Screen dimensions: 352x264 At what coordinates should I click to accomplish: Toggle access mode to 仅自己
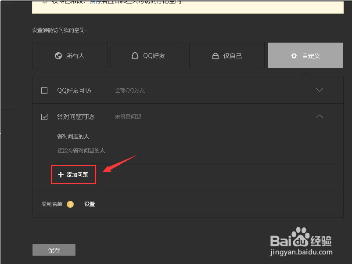(x=227, y=55)
